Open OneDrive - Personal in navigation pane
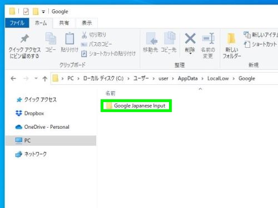 [x=42, y=127]
